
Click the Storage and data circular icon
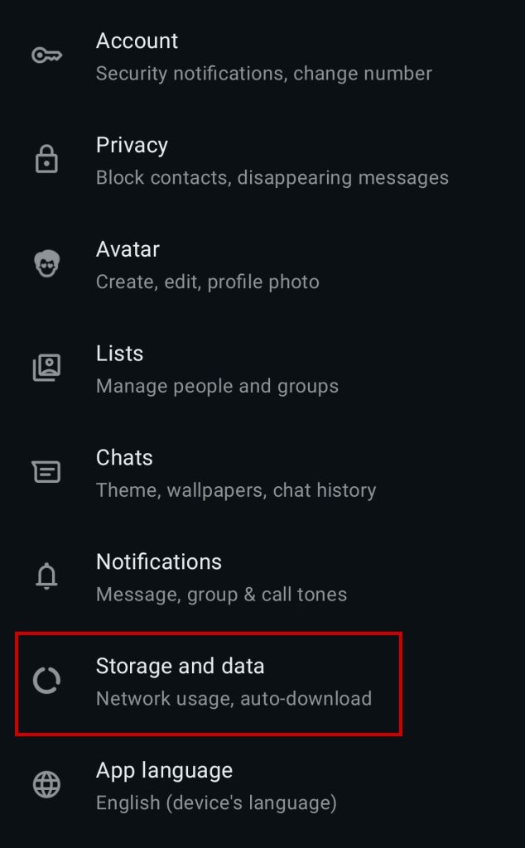pos(46,680)
